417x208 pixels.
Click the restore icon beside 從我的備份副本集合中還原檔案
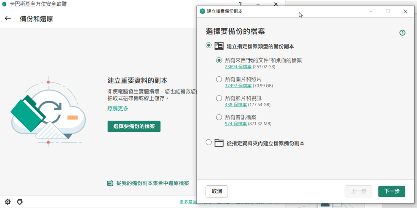pyautogui.click(x=110, y=183)
